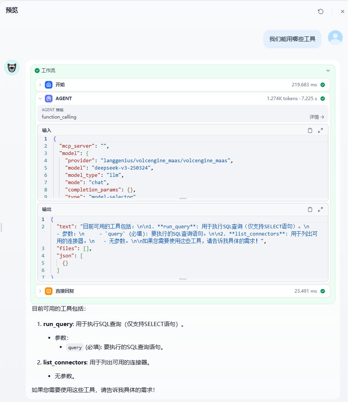Click the AGENT node icon
The image size is (348, 402).
[x=49, y=99]
